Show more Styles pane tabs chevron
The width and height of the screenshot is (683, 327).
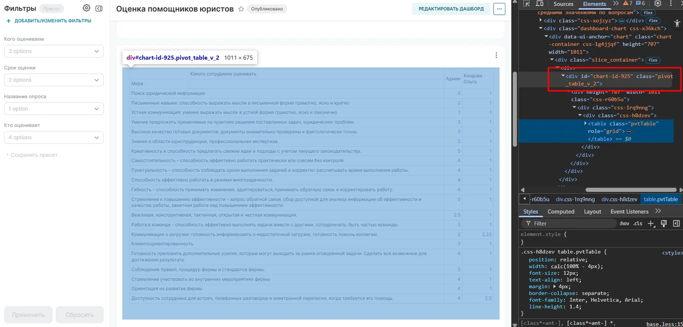658,211
